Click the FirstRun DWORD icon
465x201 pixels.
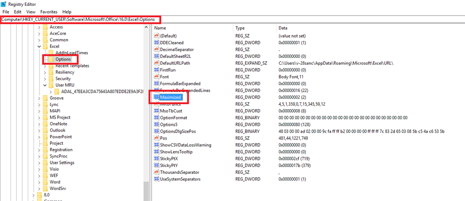tap(157, 70)
